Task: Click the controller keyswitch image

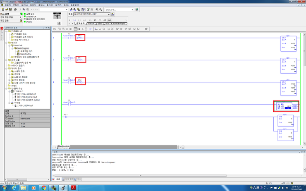Action: (x=57, y=16)
